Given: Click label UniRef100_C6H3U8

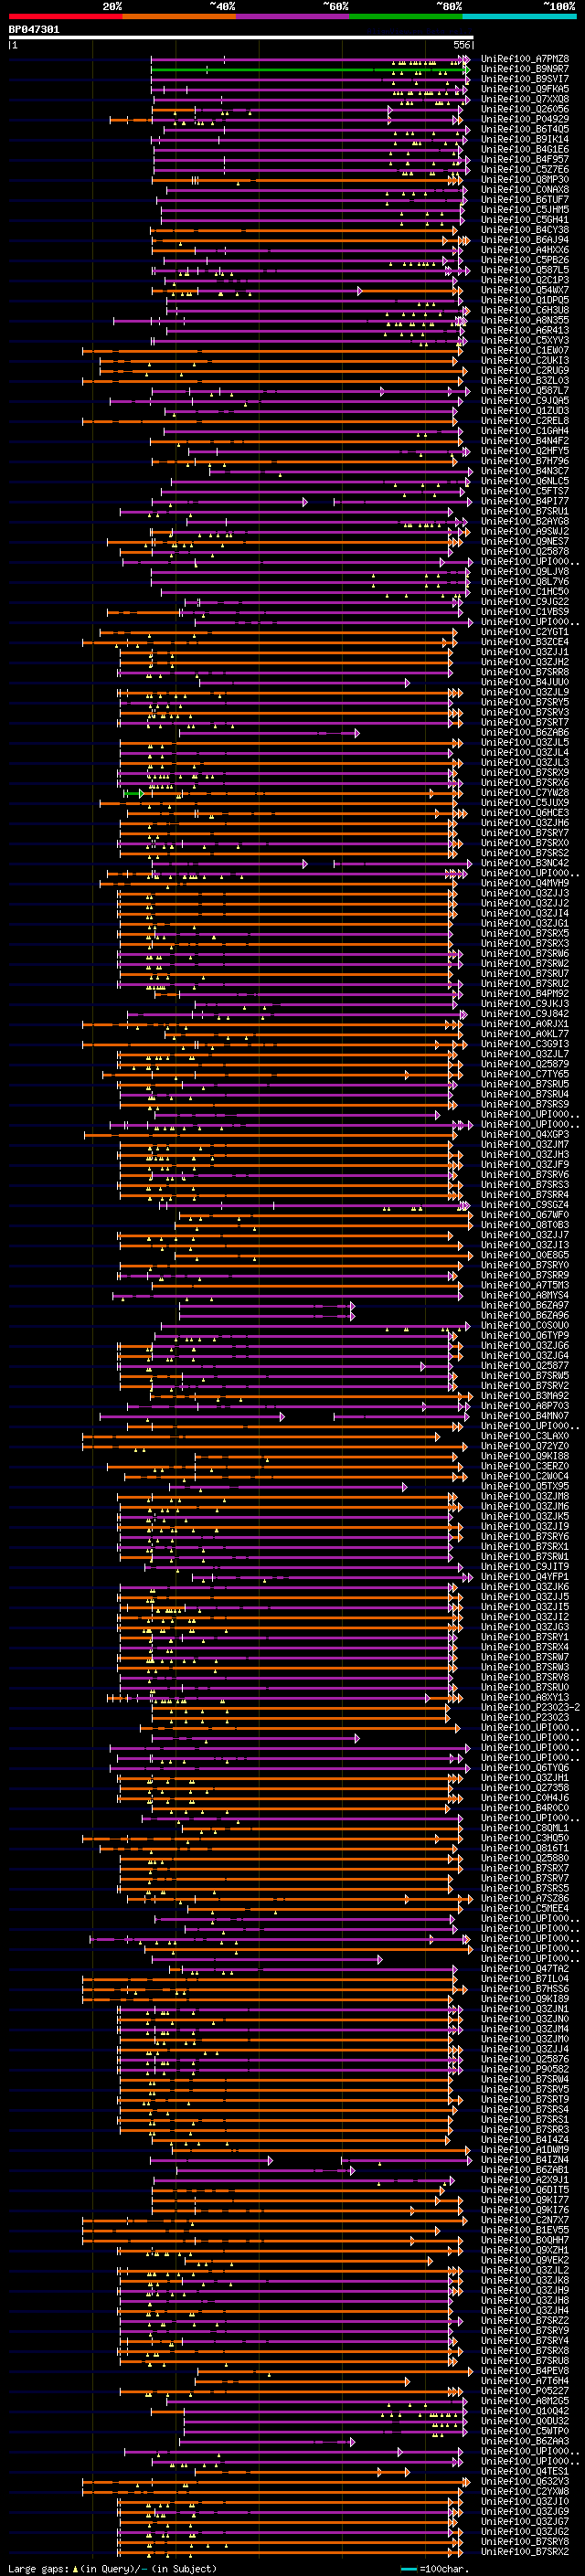Looking at the screenshot, I should [x=525, y=310].
